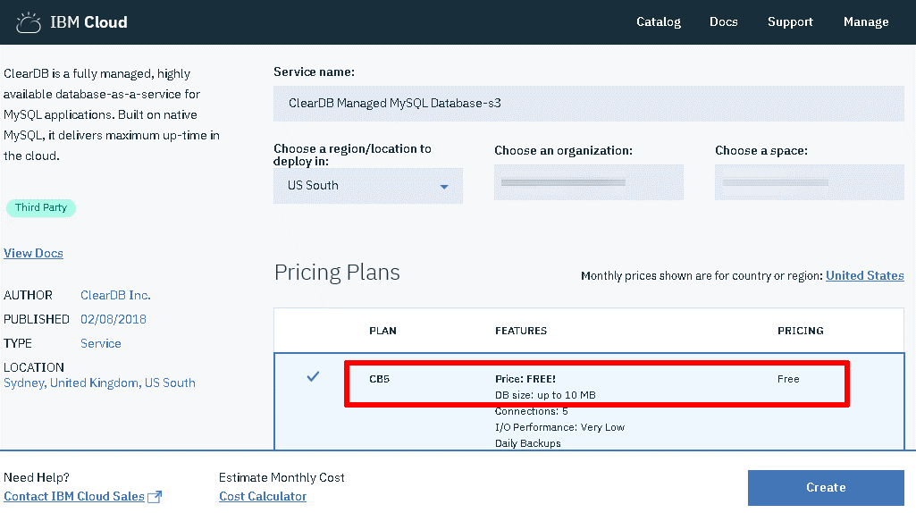Change country via United States link
Screen dimensions: 916x513
pyautogui.click(x=864, y=276)
